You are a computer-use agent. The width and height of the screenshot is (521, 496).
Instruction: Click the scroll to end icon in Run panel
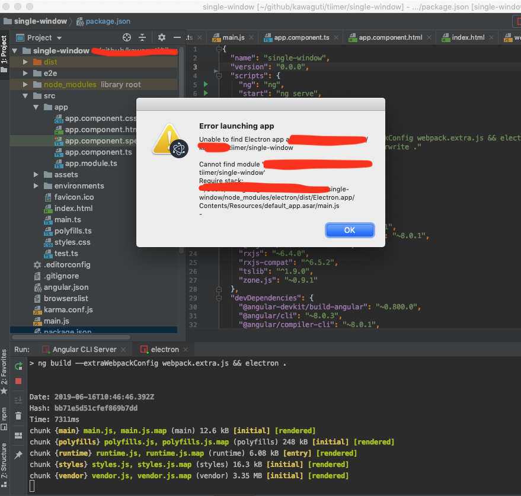point(18,400)
